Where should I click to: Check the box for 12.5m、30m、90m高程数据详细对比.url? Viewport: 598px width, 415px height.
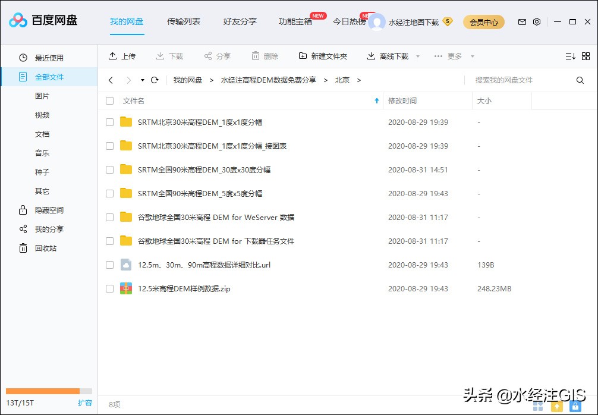(x=110, y=265)
